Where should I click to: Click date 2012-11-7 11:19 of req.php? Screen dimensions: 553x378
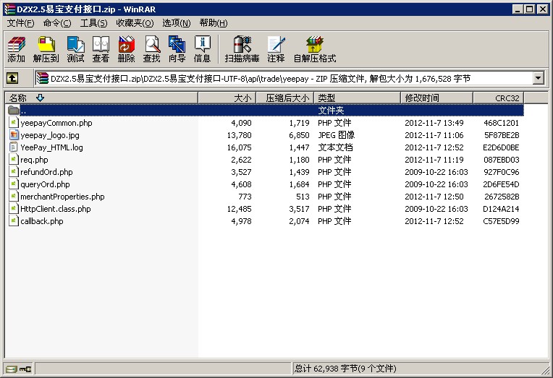point(434,160)
